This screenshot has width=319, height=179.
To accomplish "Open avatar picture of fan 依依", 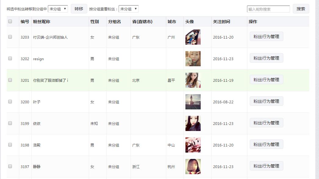I will tap(193, 123).
